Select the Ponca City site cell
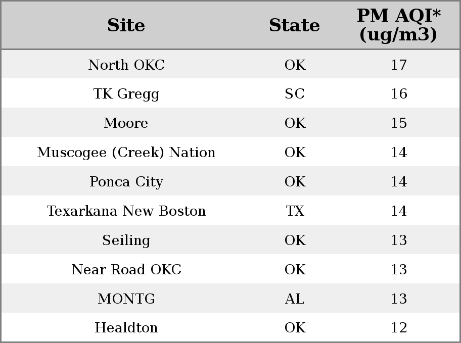Viewport: 461px width, 343px height. pos(126,182)
